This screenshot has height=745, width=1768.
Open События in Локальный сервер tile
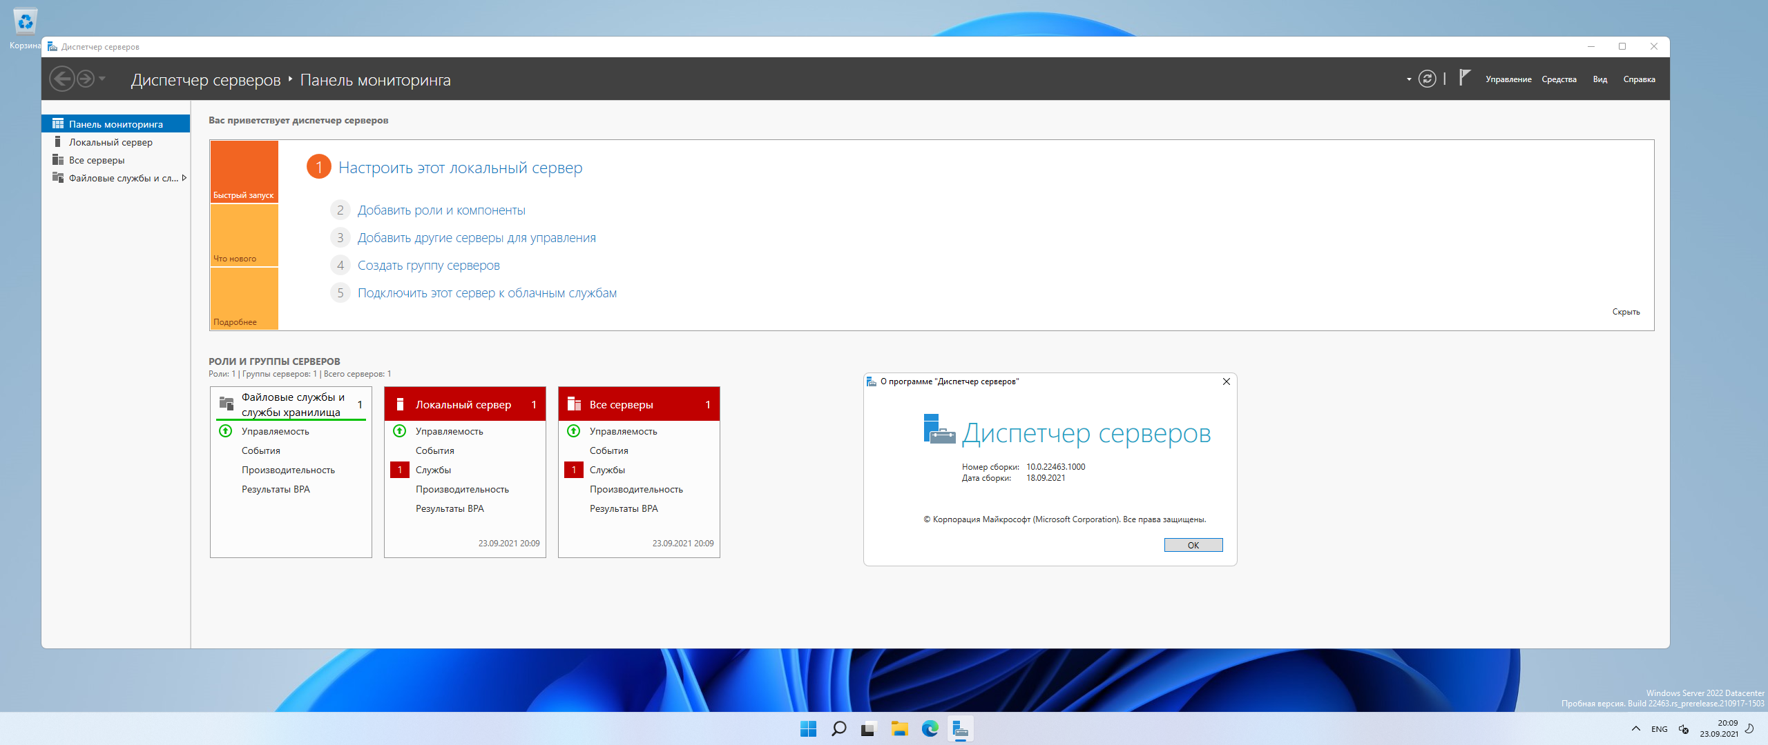point(434,450)
